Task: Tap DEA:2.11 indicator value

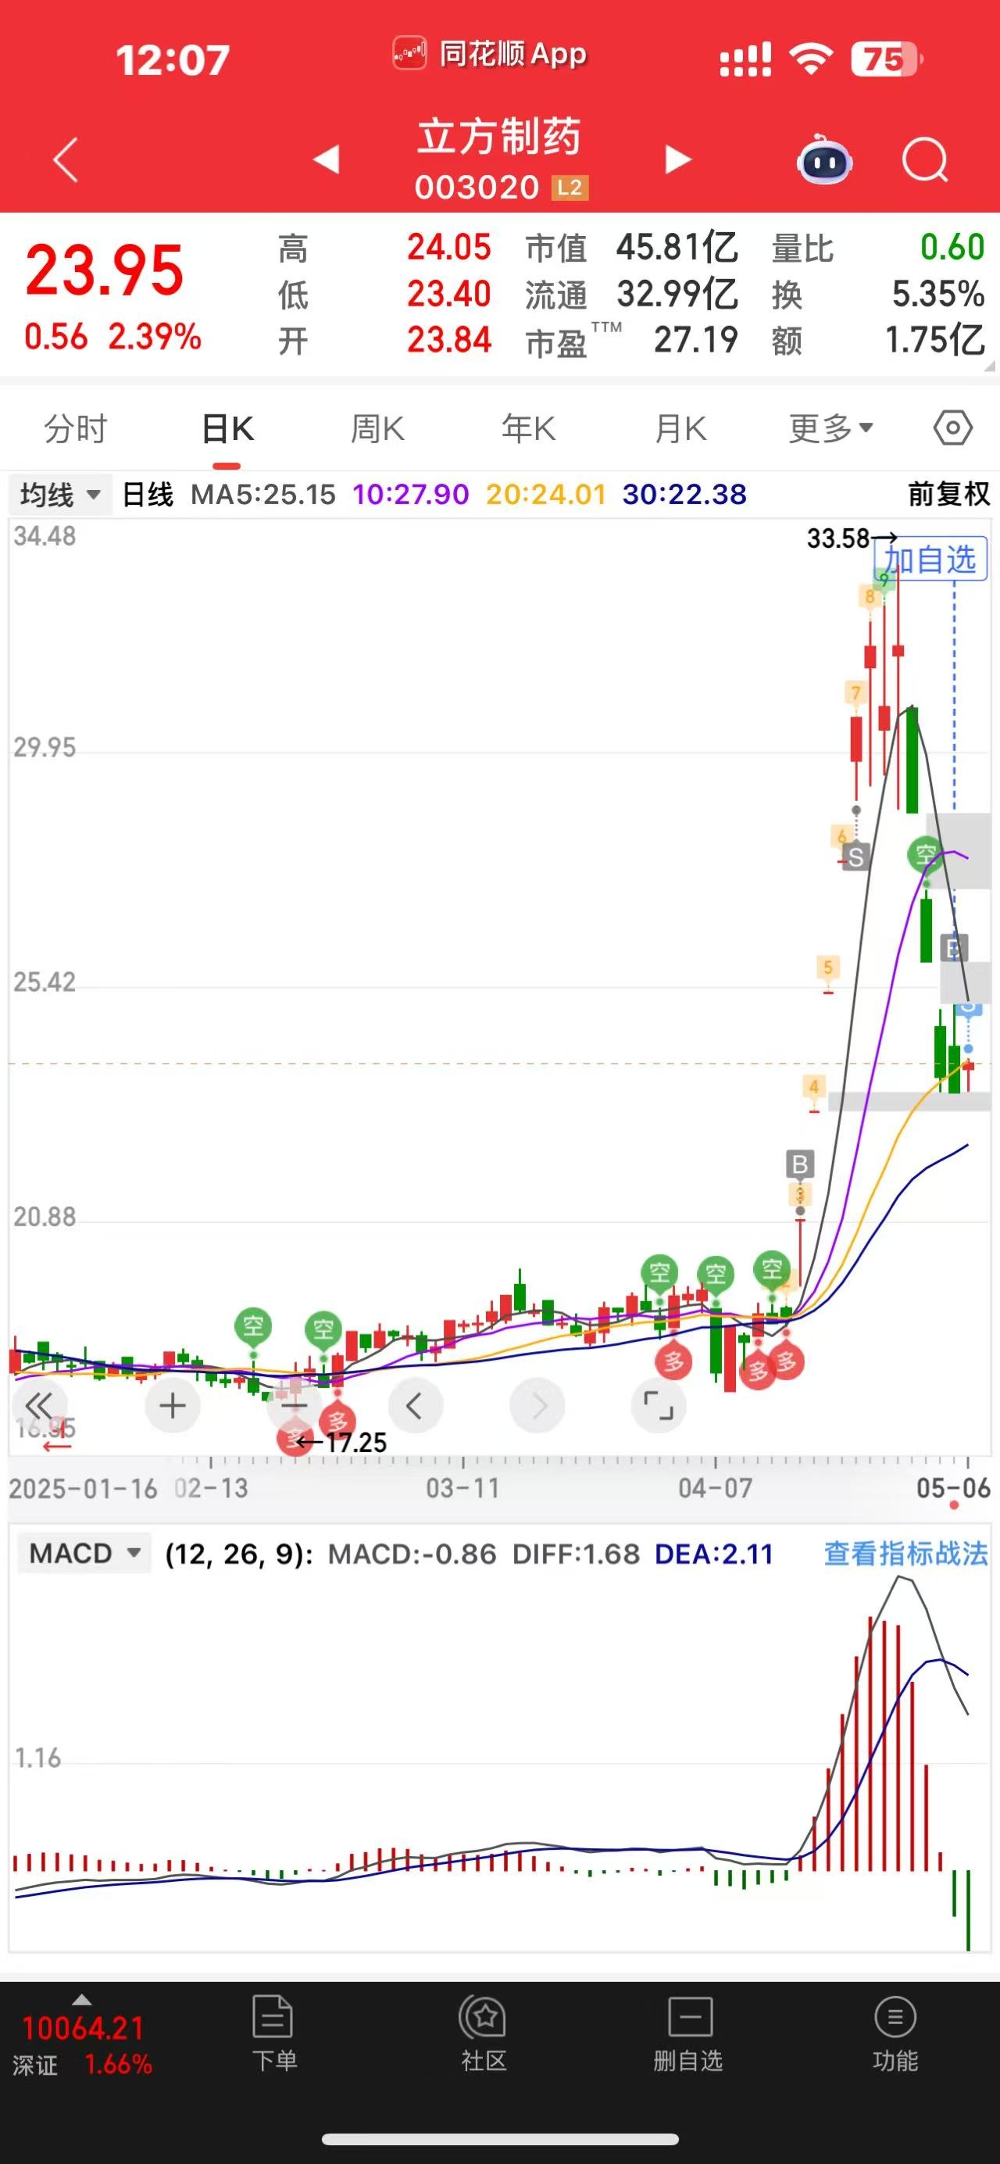Action: (714, 1554)
